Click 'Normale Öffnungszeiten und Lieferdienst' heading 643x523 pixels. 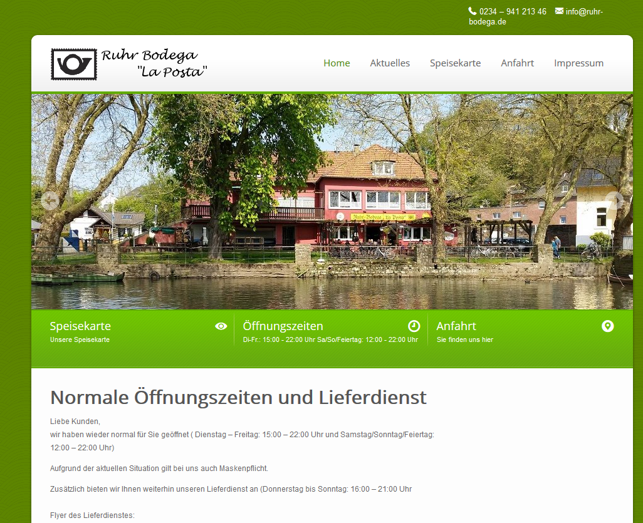[238, 398]
